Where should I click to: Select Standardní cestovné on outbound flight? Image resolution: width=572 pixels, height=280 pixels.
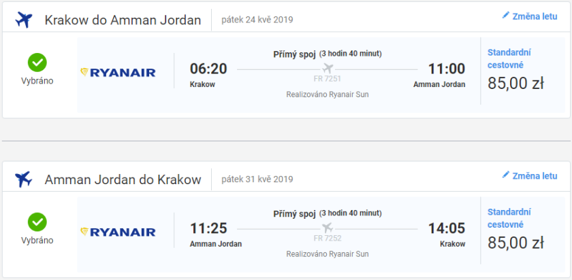coord(509,59)
